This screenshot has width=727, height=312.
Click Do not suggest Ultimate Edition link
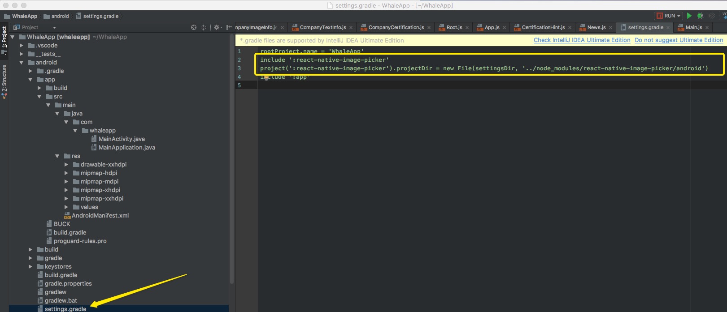(679, 40)
